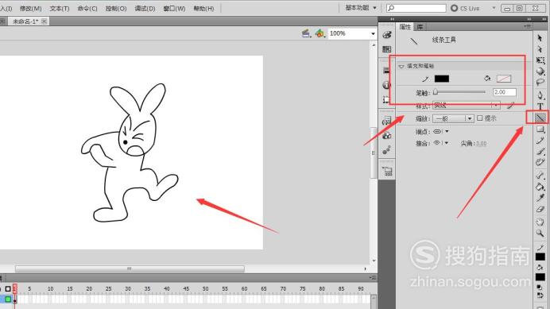Choose the Hand tool

point(540,222)
